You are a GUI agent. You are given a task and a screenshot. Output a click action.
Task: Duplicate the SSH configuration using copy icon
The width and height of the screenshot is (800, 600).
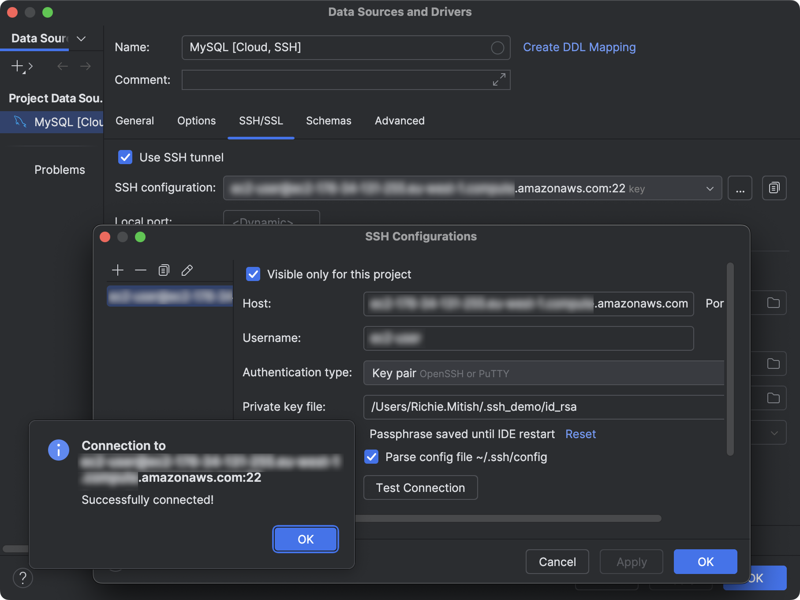tap(164, 270)
